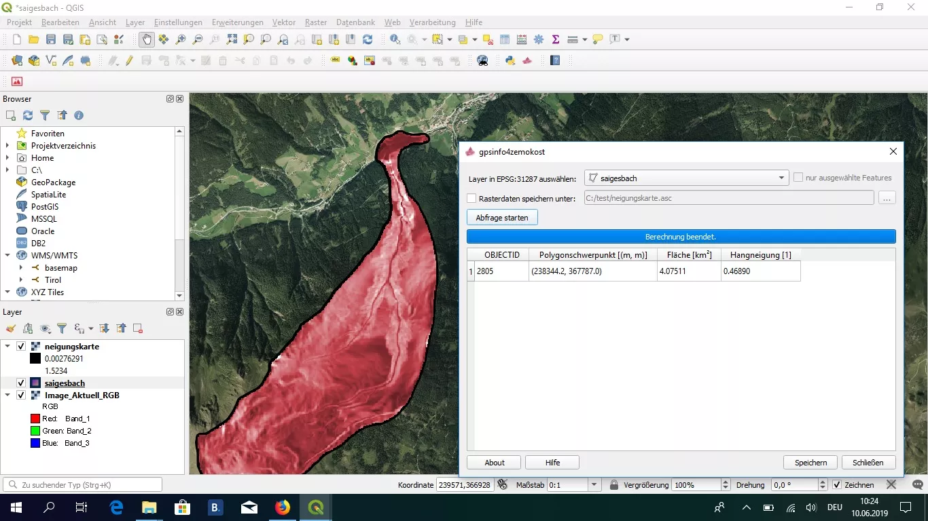Open the saigesbach layer dropdown

686,178
